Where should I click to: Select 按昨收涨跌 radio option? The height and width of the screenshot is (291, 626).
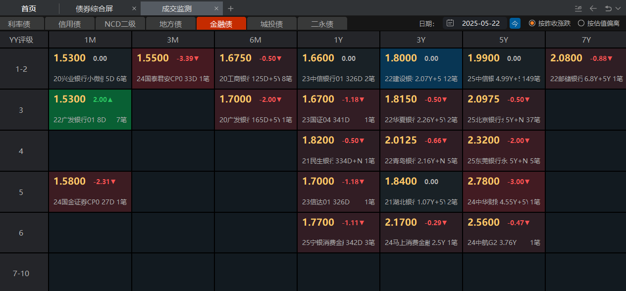(532, 23)
